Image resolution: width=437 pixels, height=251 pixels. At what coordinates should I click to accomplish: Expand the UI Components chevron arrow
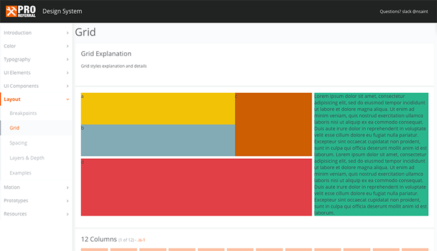(67, 86)
